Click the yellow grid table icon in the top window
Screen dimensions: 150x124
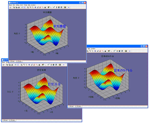65,7
